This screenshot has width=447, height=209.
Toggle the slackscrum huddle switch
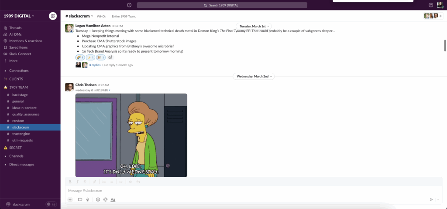coord(51,204)
